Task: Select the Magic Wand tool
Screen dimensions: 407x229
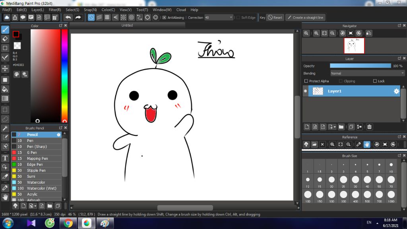Action: point(5,128)
